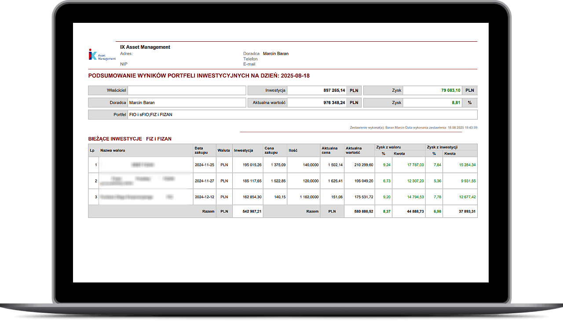Click the Cena zakupu column header
Screen dimensions: 563x322
[271, 150]
